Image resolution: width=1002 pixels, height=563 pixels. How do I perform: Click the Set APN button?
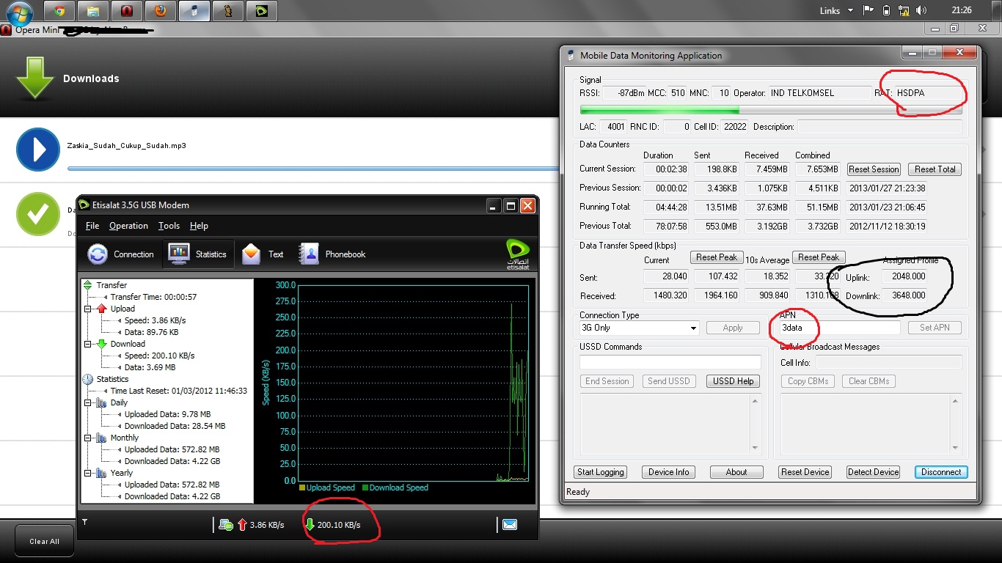click(935, 328)
